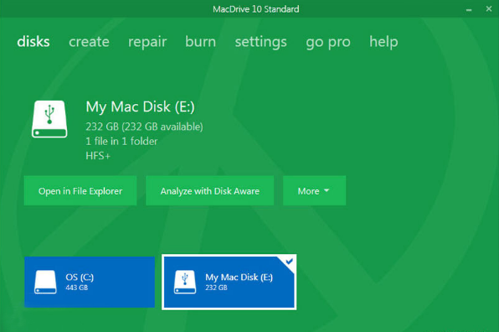Click Open in File Explorer button

[x=80, y=190]
